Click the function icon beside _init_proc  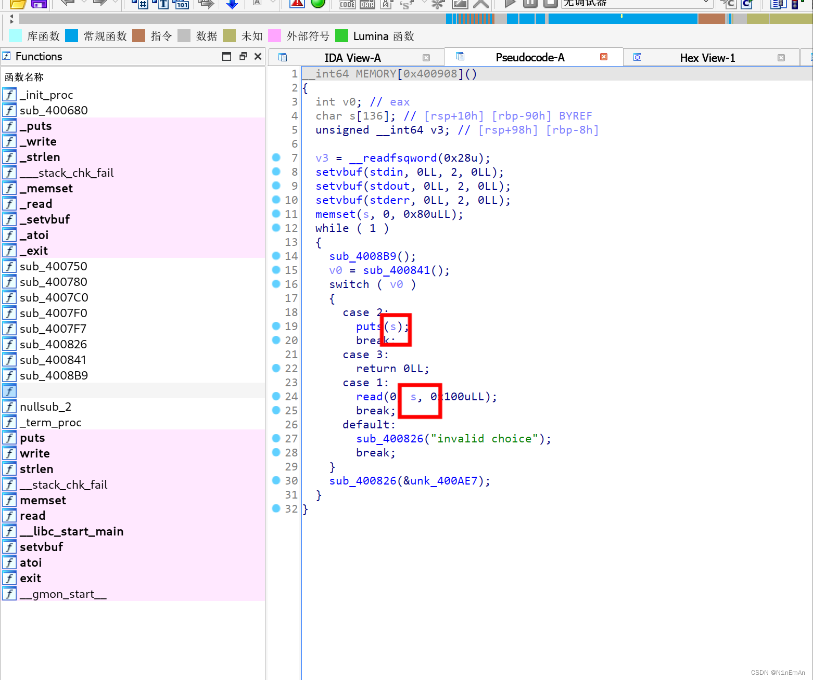[x=9, y=95]
